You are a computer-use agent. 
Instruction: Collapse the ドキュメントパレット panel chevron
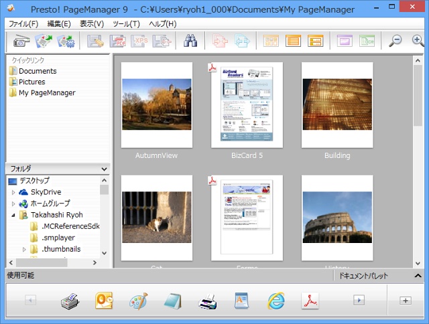(x=418, y=276)
